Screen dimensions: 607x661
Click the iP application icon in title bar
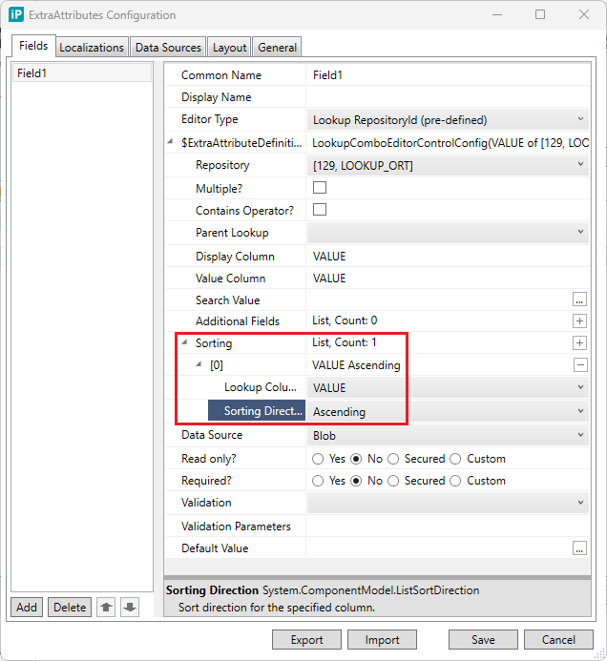coord(16,15)
